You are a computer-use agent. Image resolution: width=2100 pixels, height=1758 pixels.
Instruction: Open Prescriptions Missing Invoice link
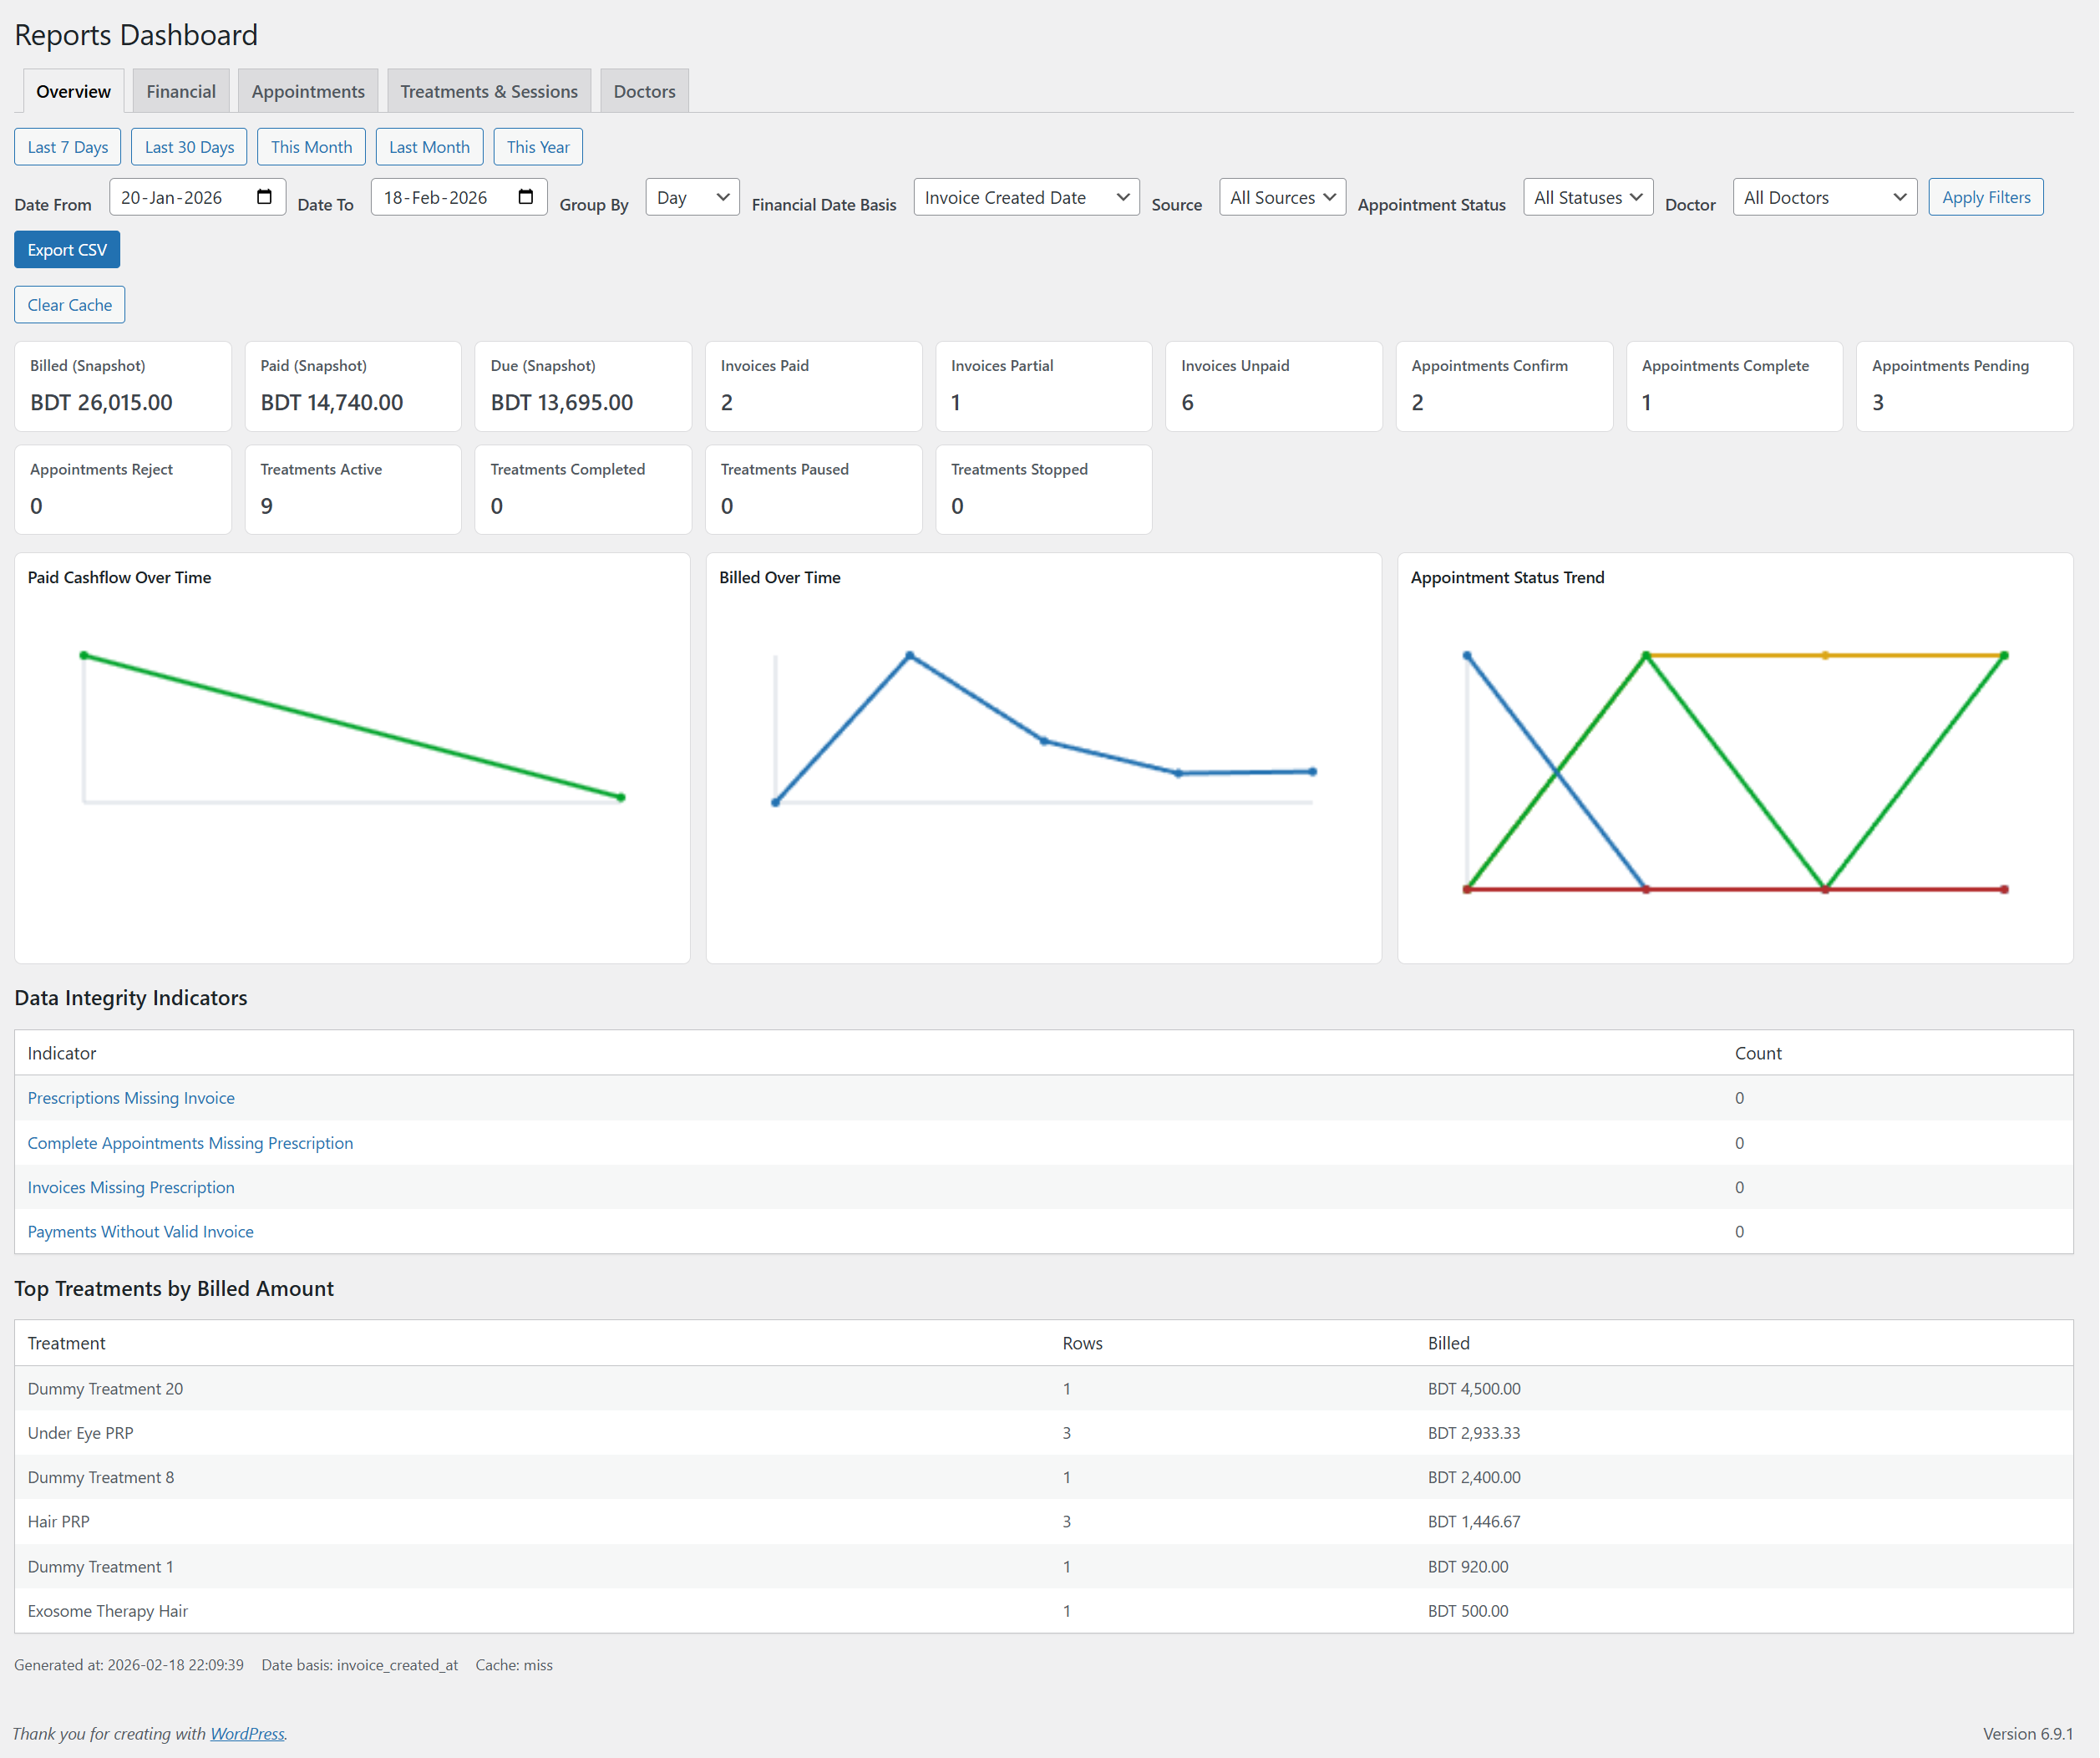pyautogui.click(x=131, y=1098)
